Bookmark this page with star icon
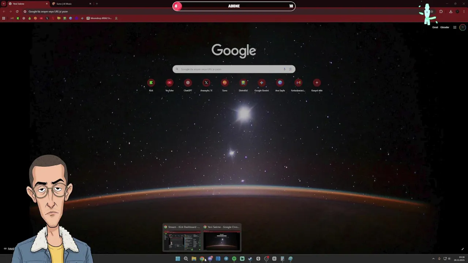Image resolution: width=468 pixels, height=263 pixels. (432, 11)
